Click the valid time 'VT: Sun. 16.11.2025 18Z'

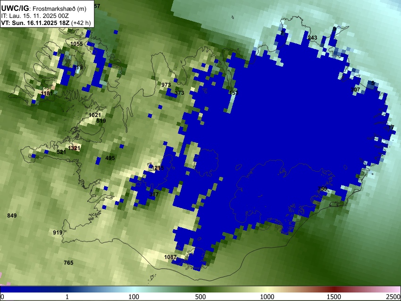[x=35, y=23]
